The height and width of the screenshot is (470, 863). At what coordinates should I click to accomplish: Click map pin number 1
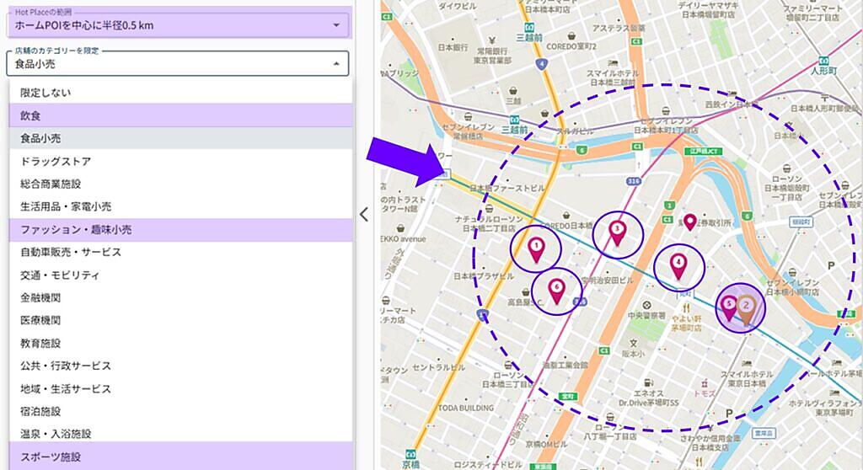tap(536, 248)
